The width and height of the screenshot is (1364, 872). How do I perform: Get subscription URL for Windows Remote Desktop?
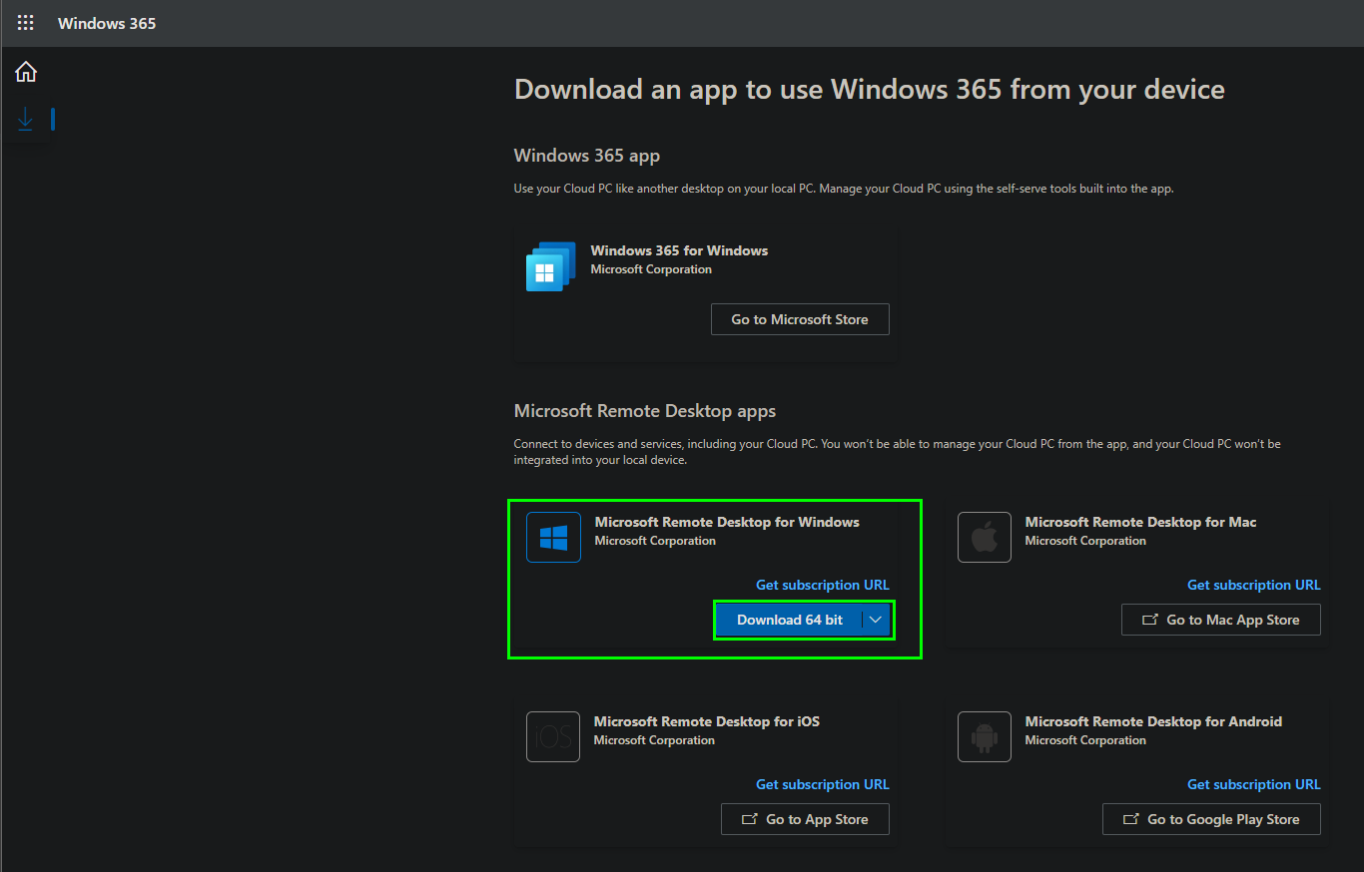point(822,585)
